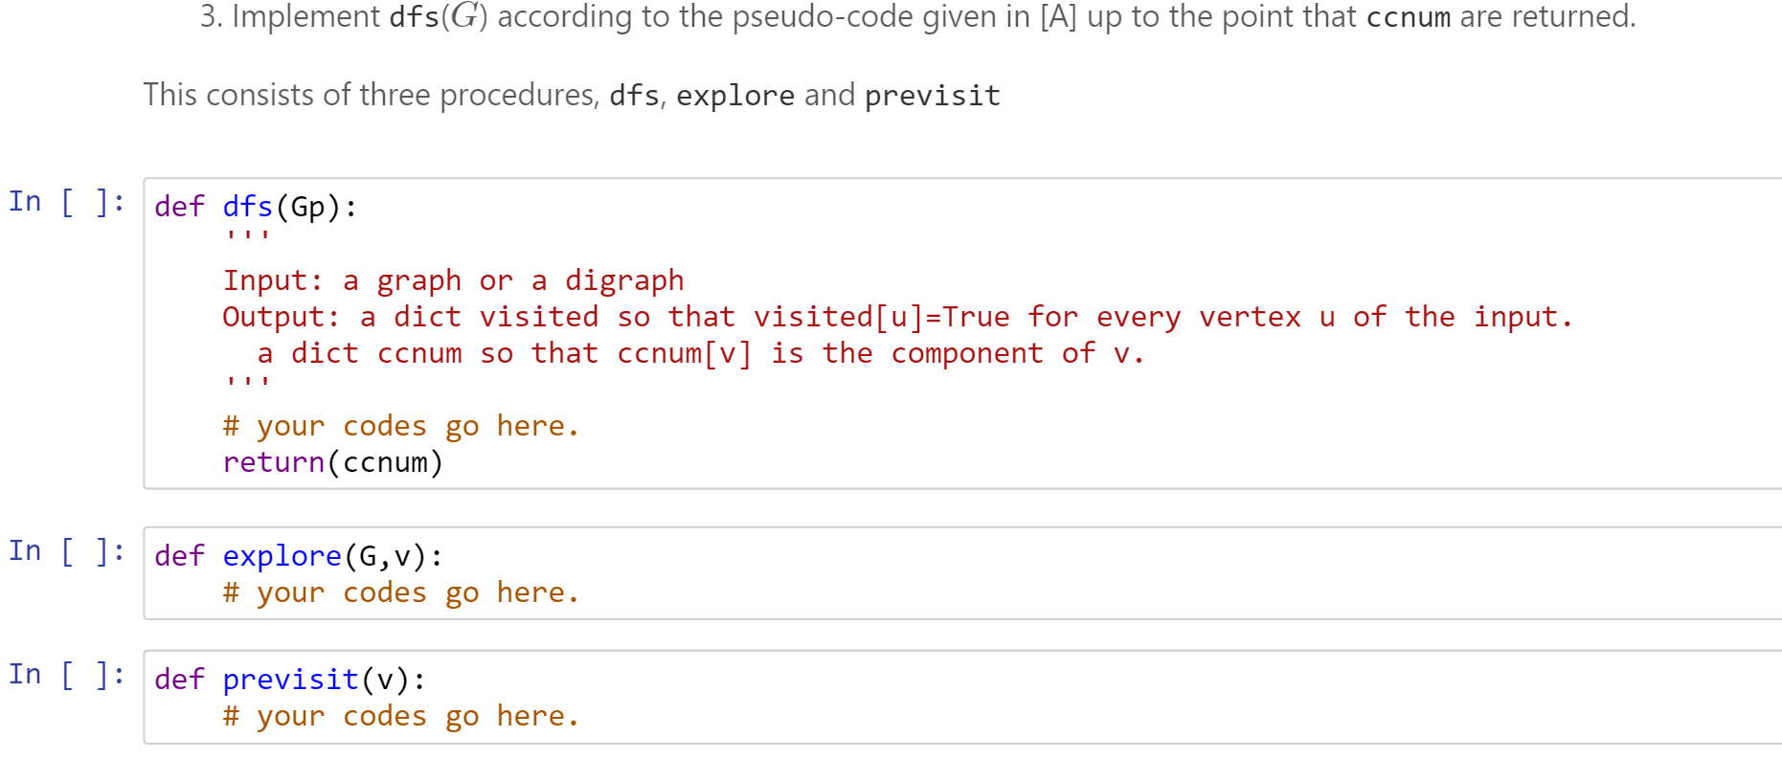1782x759 pixels.
Task: Click the comment line in explore cell
Action: [x=401, y=592]
